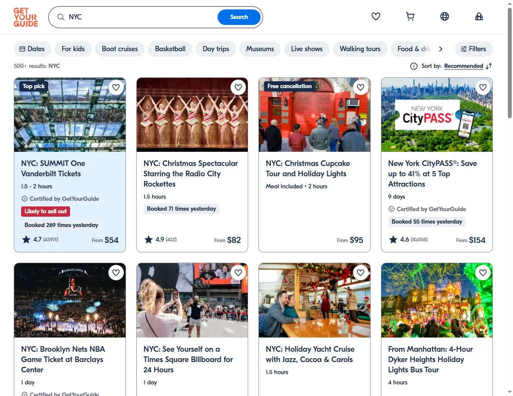Select the Walking tours filter
513x396 pixels.
[x=360, y=49]
